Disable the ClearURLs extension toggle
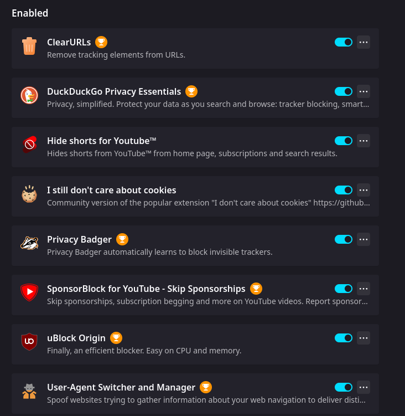Screen dimensions: 405x416 pyautogui.click(x=344, y=42)
